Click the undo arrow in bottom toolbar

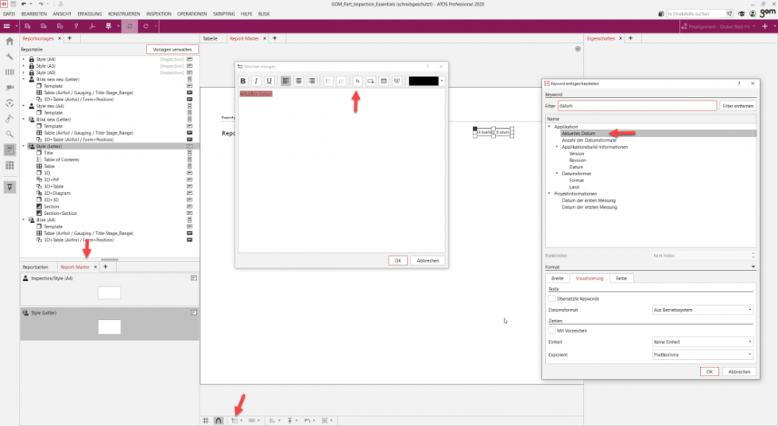pos(307,421)
